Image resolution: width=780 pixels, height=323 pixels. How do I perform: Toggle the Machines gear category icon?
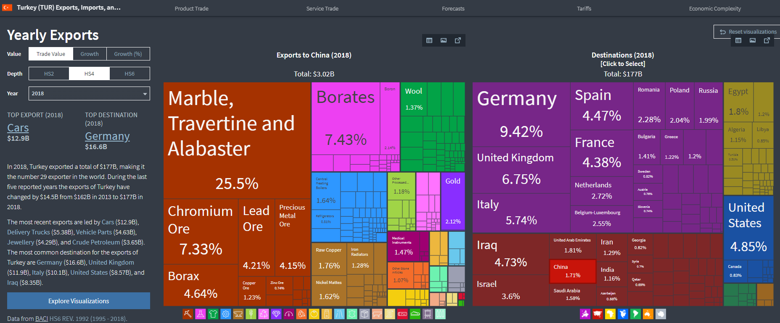(x=225, y=314)
